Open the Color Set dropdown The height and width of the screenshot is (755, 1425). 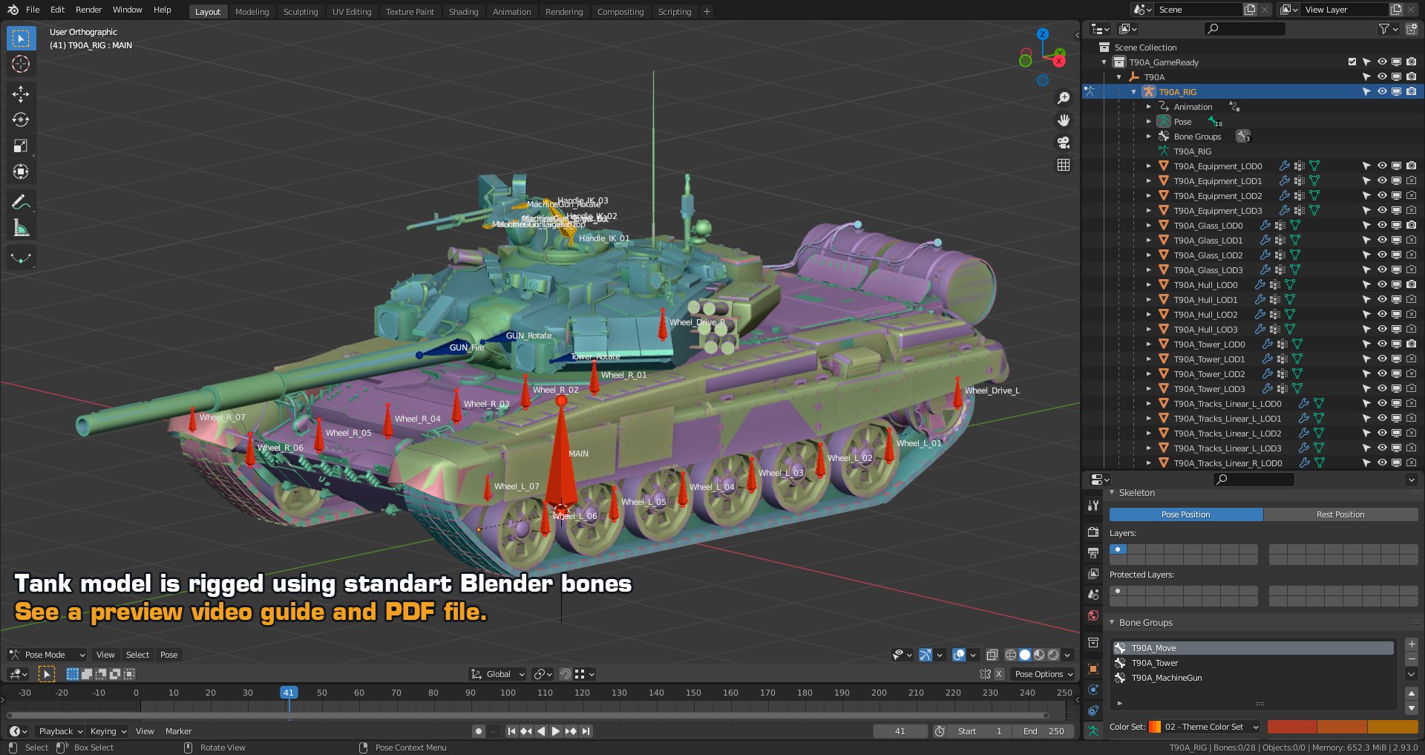tap(1205, 727)
